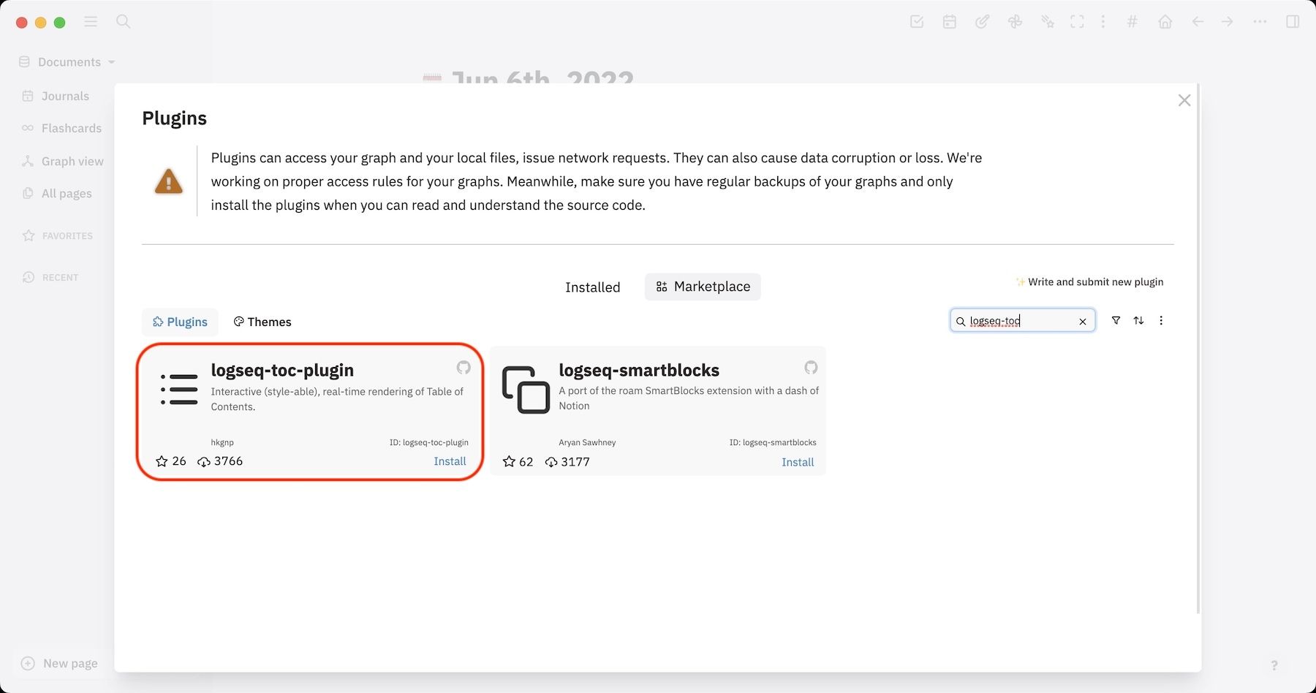Select the Plugins category tab
Viewport: 1316px width, 693px height.
(180, 322)
